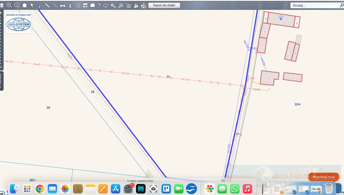Open the colored map tiles selector

144,5
